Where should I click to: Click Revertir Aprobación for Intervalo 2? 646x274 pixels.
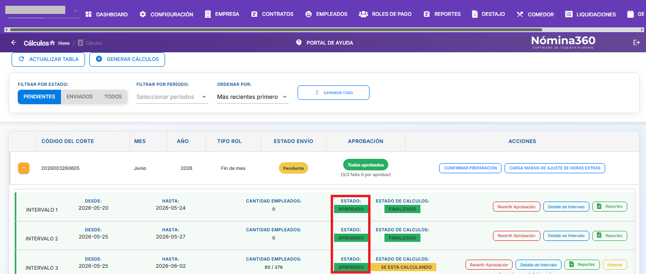click(x=516, y=236)
